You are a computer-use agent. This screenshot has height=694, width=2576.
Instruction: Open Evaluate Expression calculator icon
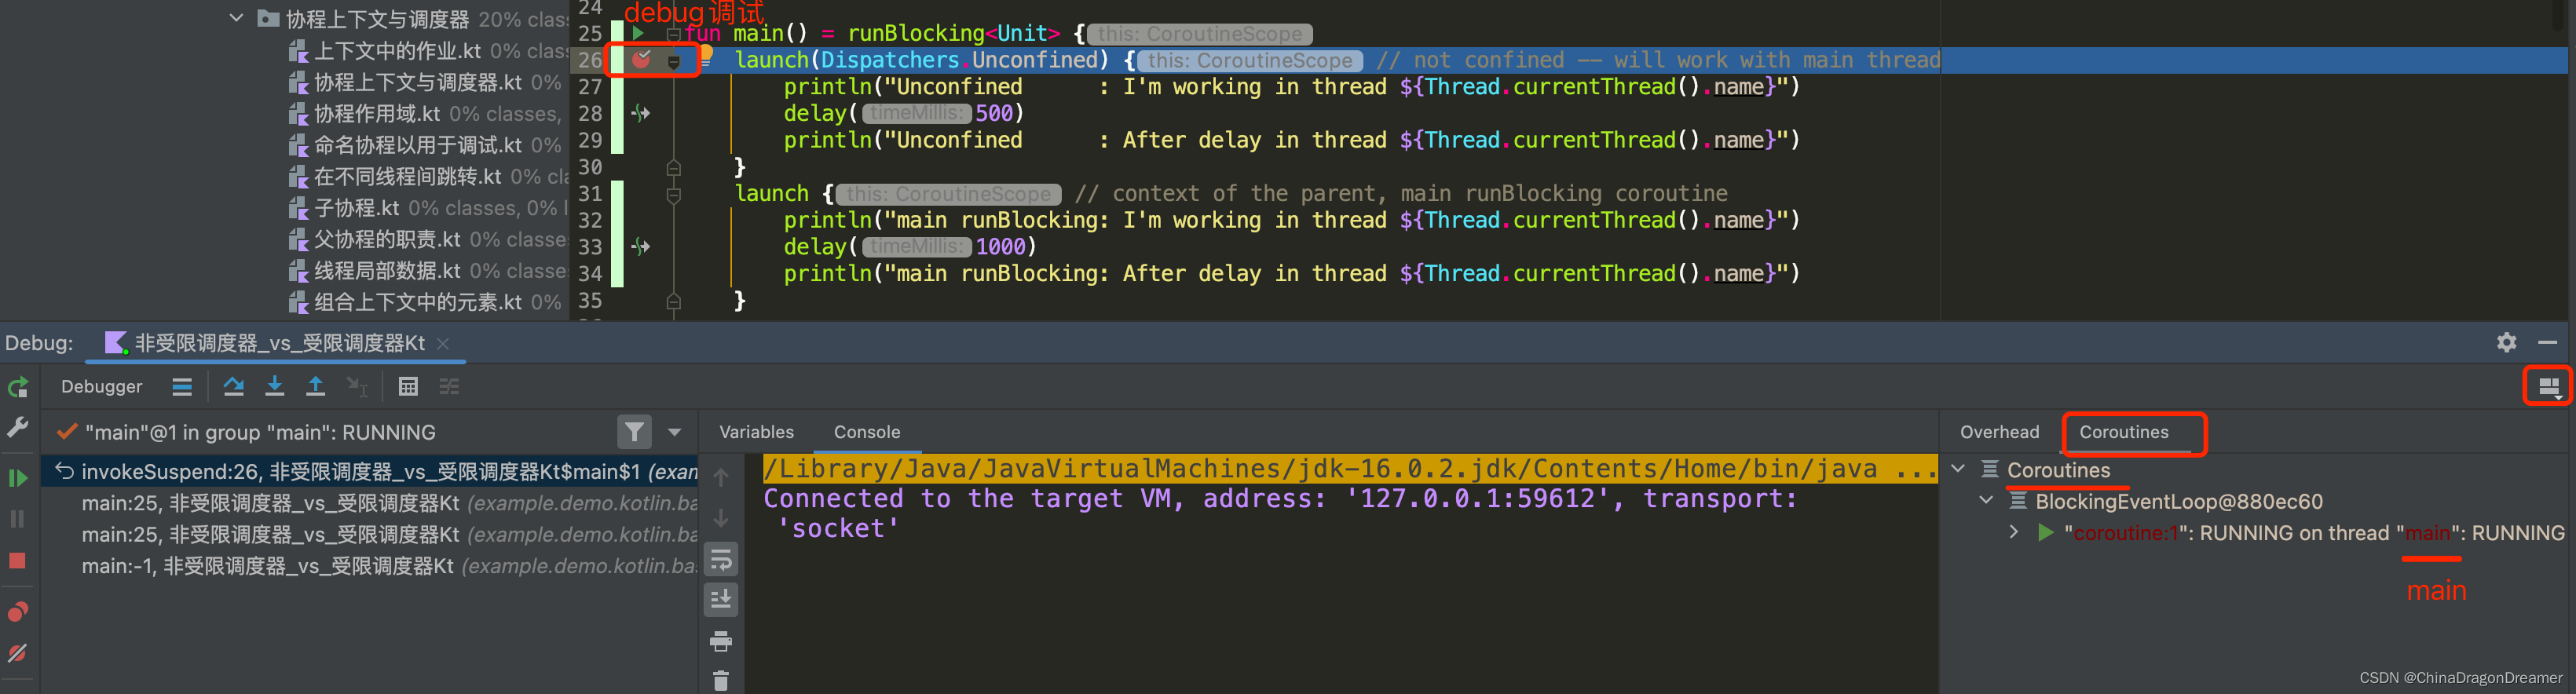point(408,387)
